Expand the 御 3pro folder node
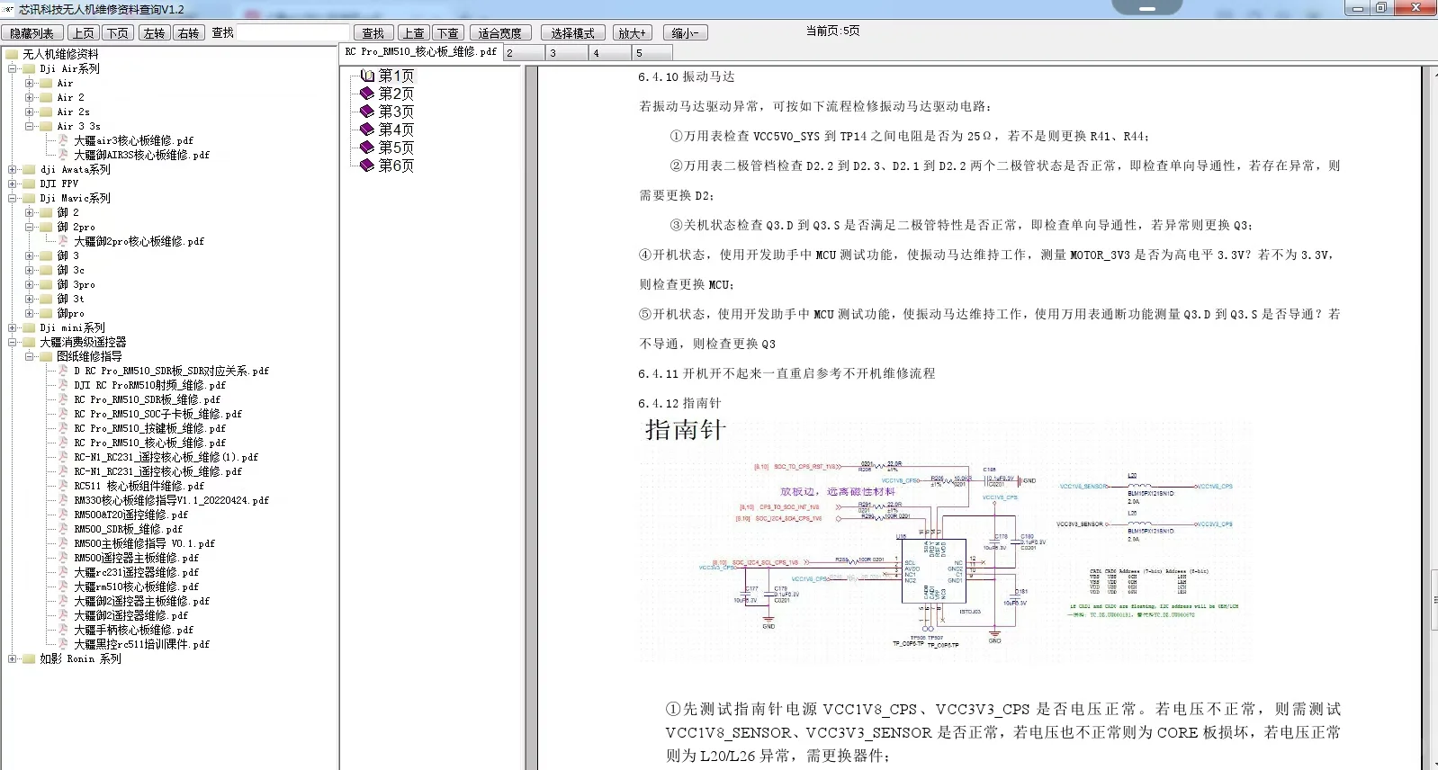The height and width of the screenshot is (770, 1438). 30,284
